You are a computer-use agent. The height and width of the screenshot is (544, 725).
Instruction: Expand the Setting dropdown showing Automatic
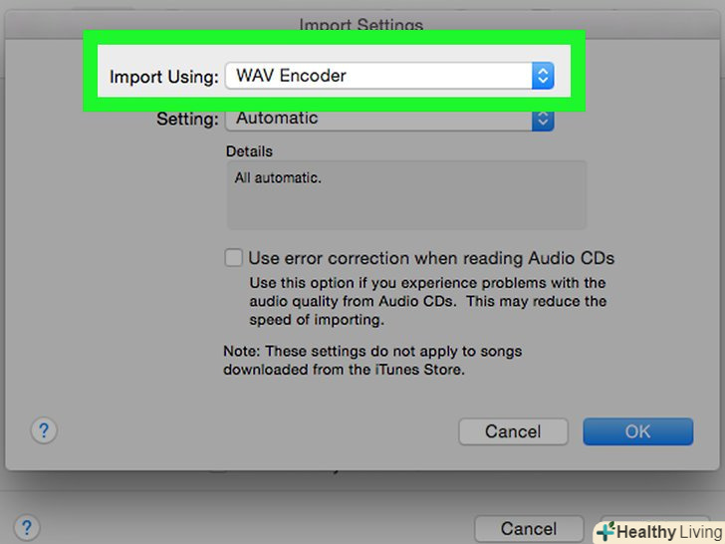pos(378,119)
